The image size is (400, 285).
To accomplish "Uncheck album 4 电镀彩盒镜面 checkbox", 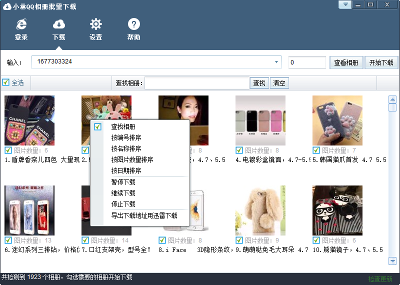I will 239,150.
